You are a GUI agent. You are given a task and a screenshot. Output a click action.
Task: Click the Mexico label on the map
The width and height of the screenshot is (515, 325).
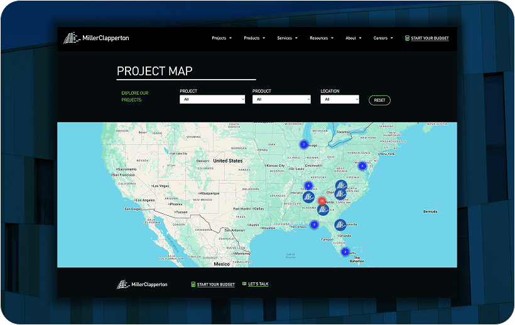point(222,264)
